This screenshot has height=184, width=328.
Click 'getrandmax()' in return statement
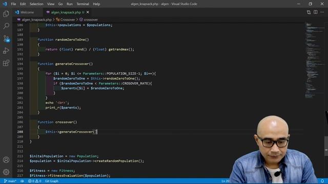[120, 50]
